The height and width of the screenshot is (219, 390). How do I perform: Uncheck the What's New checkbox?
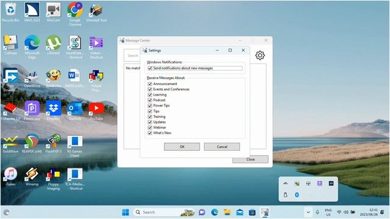(x=150, y=133)
